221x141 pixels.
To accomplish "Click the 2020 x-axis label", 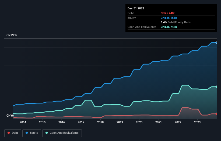I will pyautogui.click(x=139, y=122).
